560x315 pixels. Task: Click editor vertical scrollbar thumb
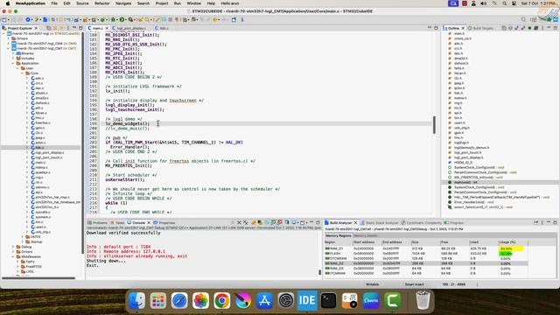tap(434, 125)
